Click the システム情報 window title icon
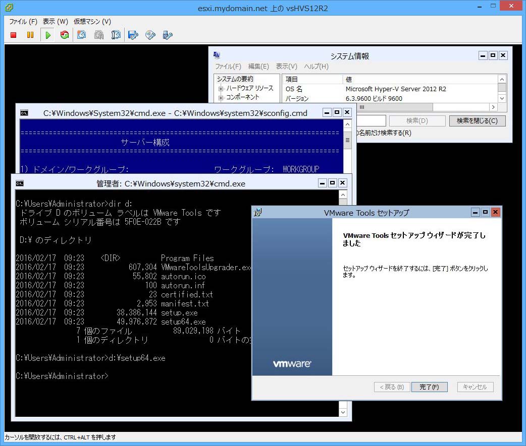The height and width of the screenshot is (446, 526). click(x=217, y=55)
